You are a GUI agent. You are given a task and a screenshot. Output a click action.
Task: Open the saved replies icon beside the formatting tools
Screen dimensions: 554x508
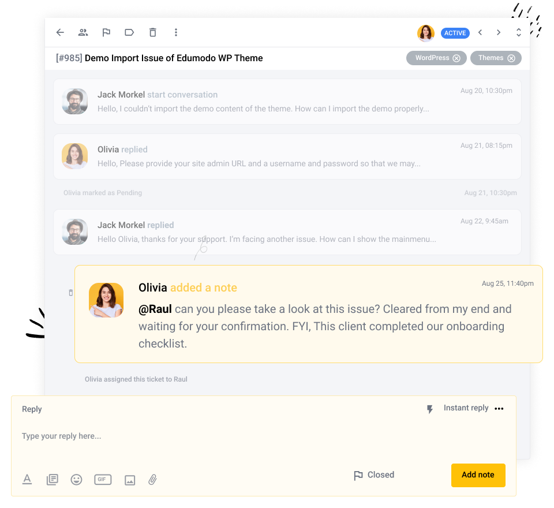[x=52, y=480]
